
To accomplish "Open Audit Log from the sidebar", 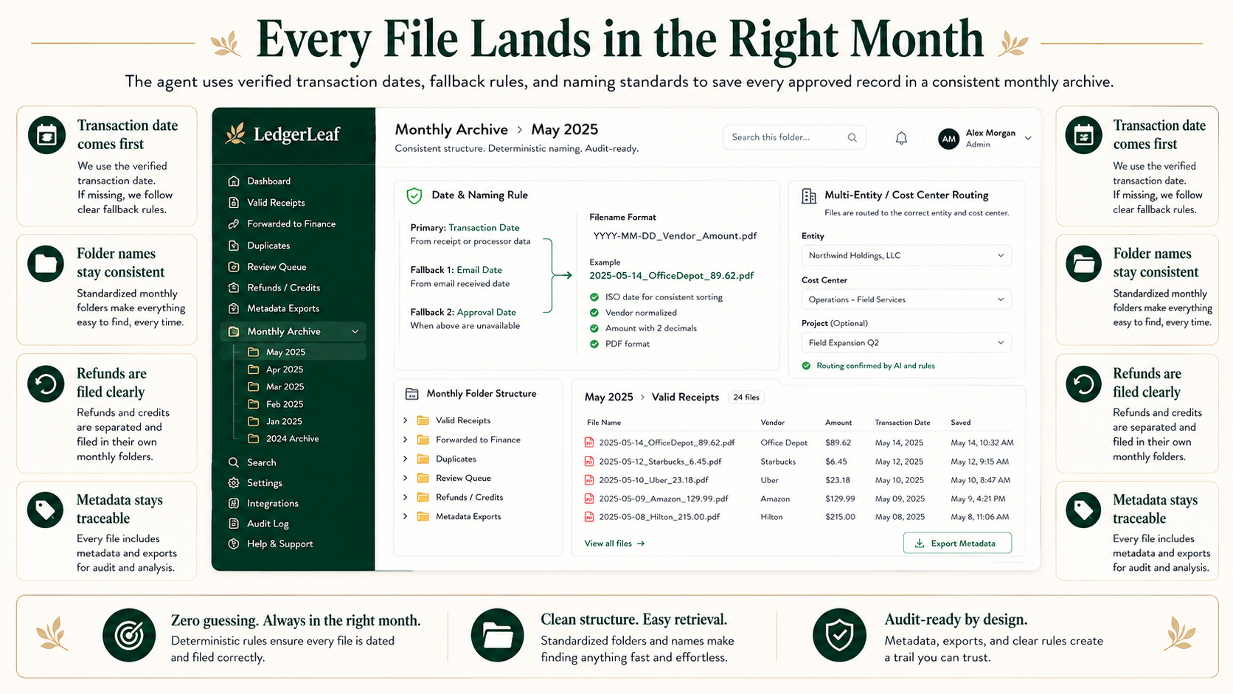I will 268,524.
